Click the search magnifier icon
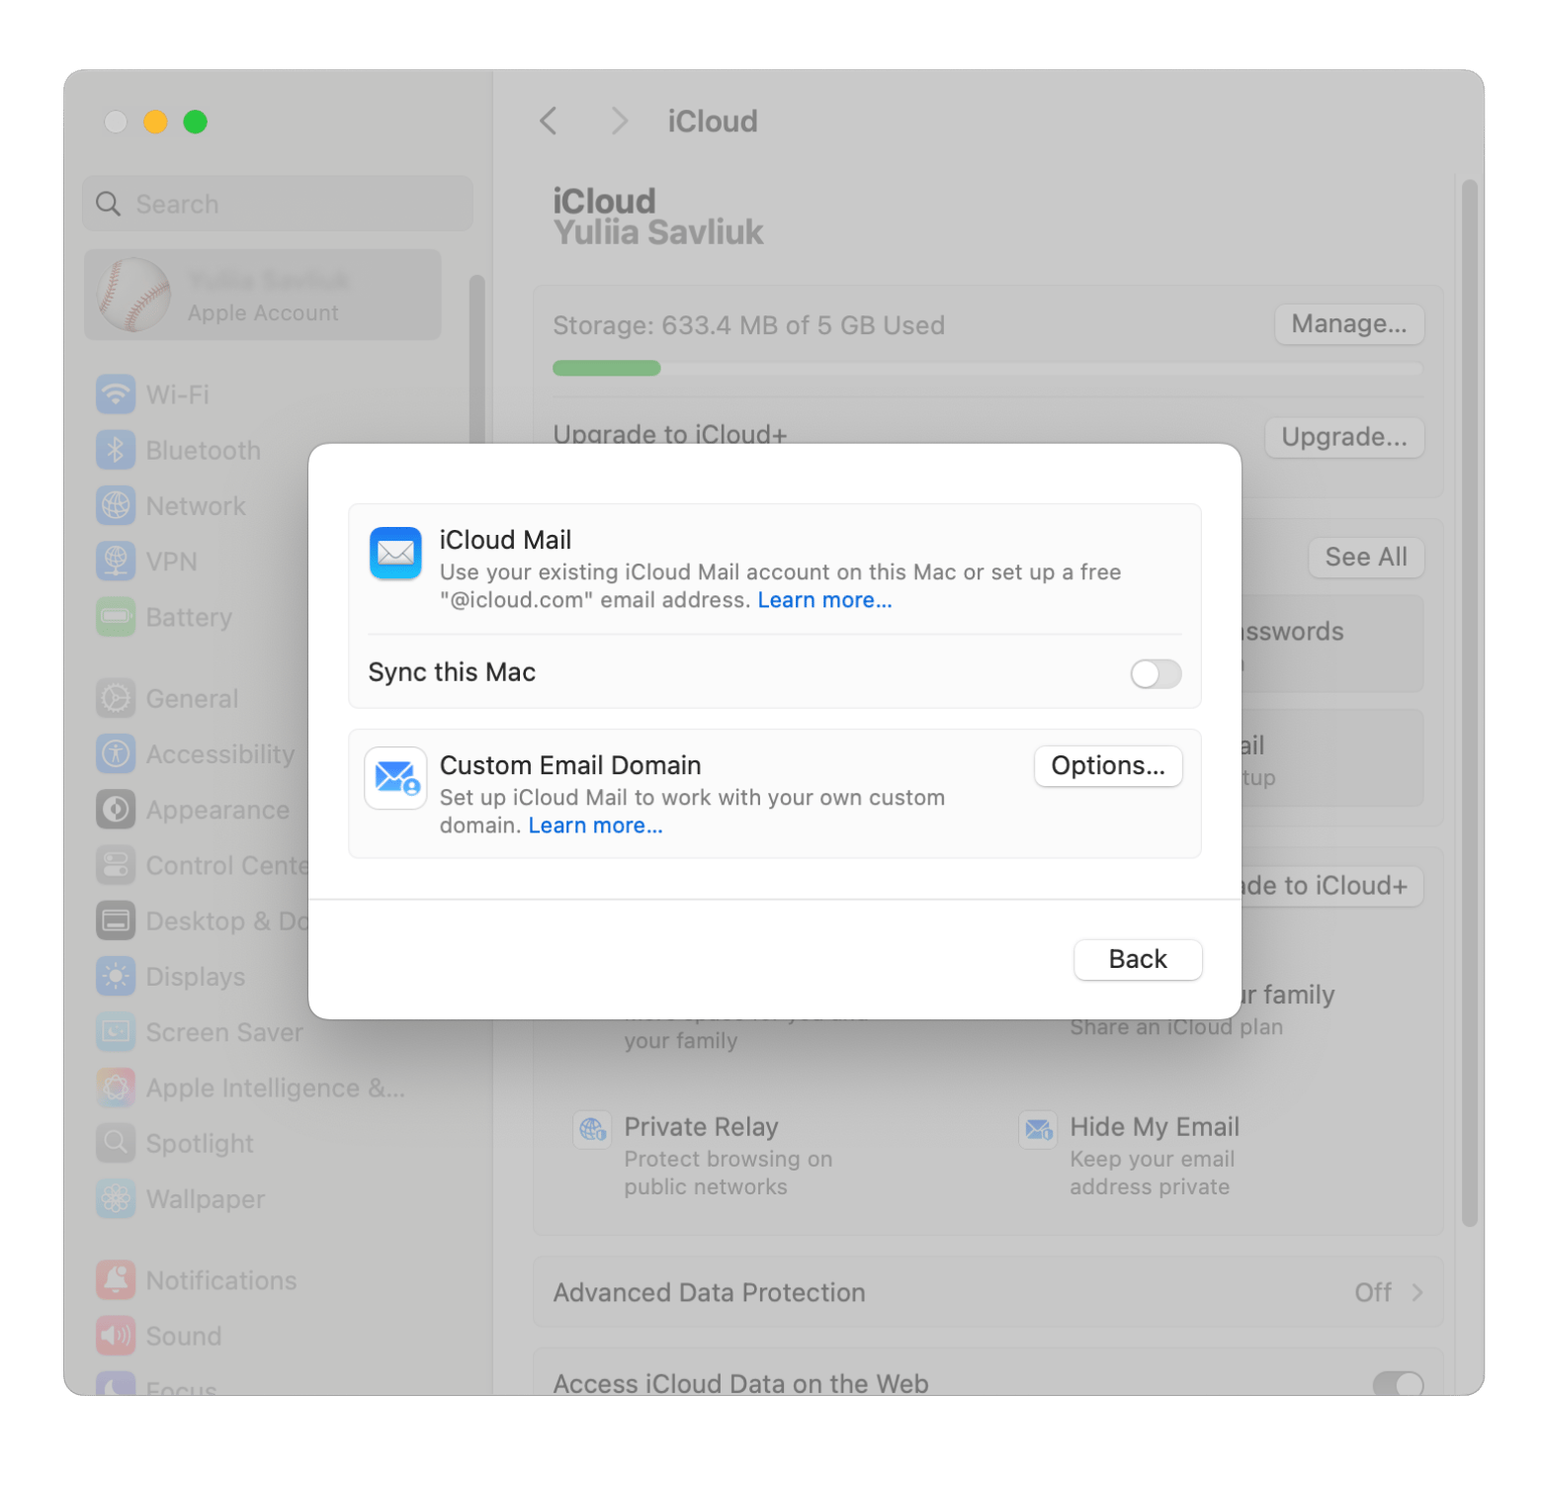This screenshot has width=1542, height=1485. point(108,204)
